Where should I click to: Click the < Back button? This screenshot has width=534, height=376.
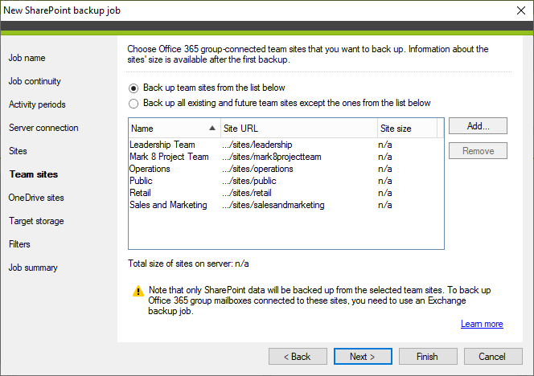[x=298, y=356]
